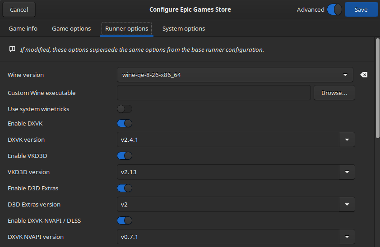
Task: Toggle the Advanced switch off
Action: coord(334,9)
